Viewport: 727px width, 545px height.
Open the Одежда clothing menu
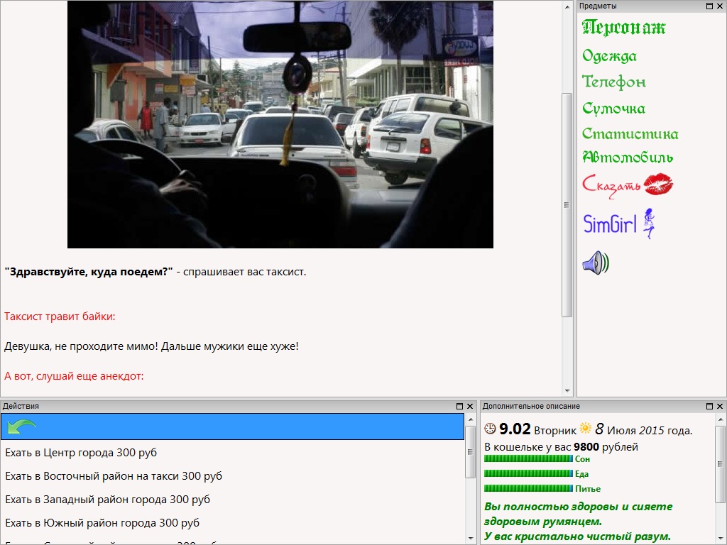point(609,56)
